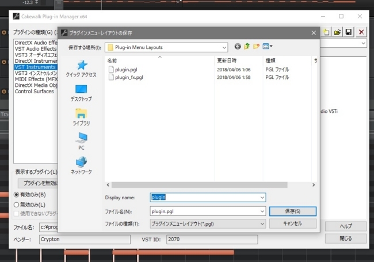Viewport: 374px width, 262px height.
Task: Click open layout folder icon in Plug-in Manager
Action: [x=337, y=32]
